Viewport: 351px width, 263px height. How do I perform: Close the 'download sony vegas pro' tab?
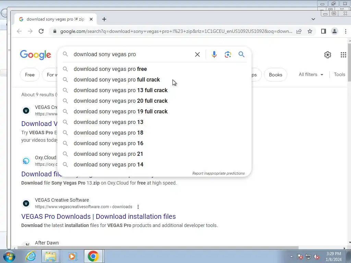(91, 19)
